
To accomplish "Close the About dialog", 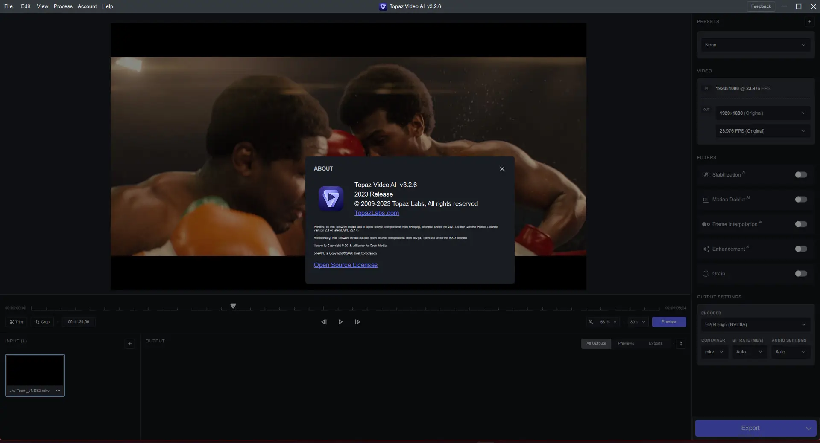I will (502, 169).
